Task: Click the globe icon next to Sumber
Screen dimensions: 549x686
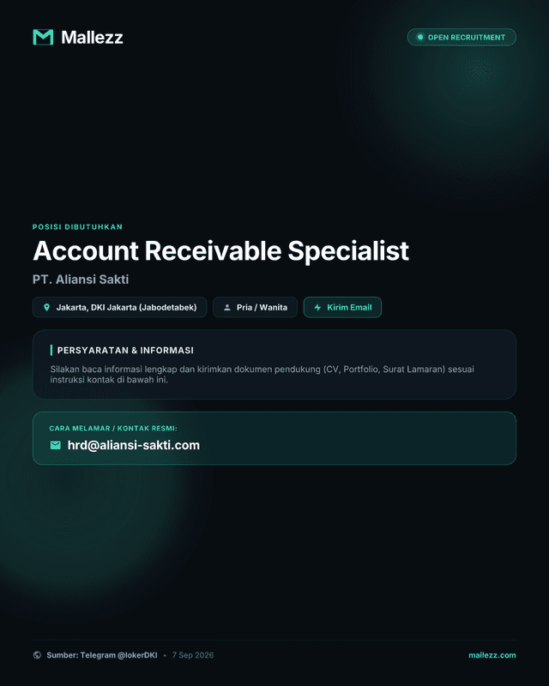Action: point(37,655)
